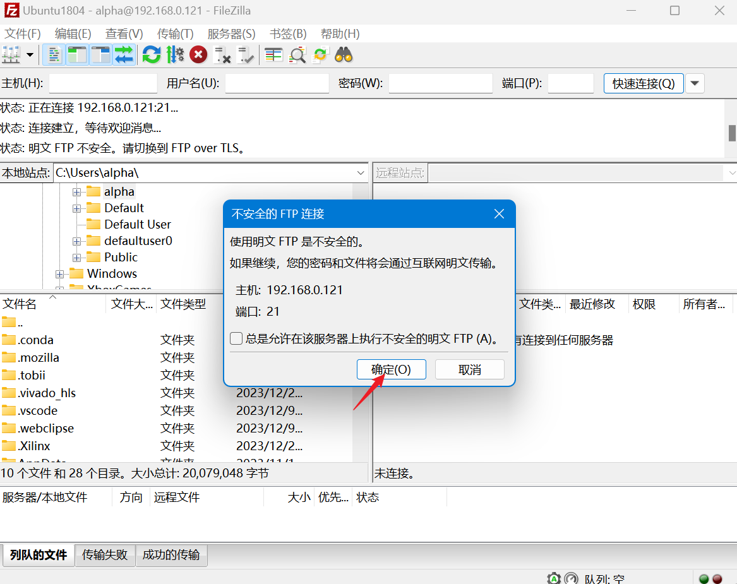Expand the Windows folder tree node
737x584 pixels.
click(60, 274)
